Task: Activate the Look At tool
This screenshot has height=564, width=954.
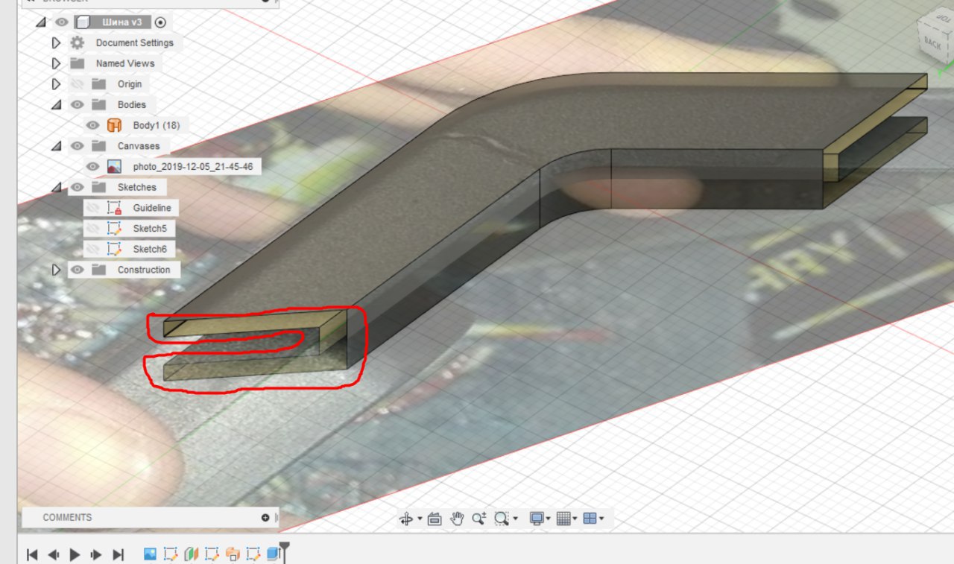Action: coord(435,519)
